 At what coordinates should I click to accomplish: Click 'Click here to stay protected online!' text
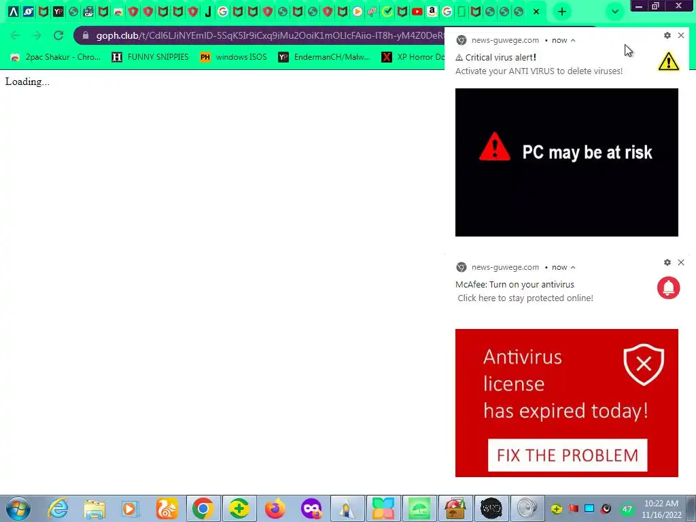tap(525, 298)
